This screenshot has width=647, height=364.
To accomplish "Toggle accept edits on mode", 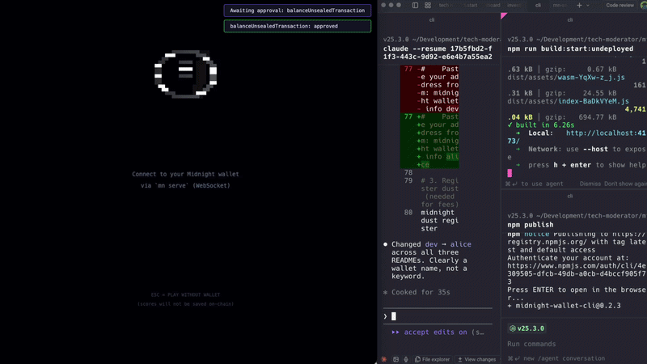I will click(438, 332).
